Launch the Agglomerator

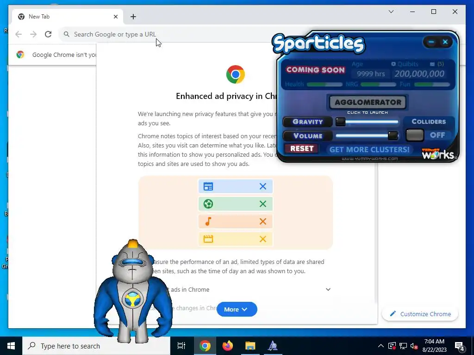pyautogui.click(x=368, y=102)
